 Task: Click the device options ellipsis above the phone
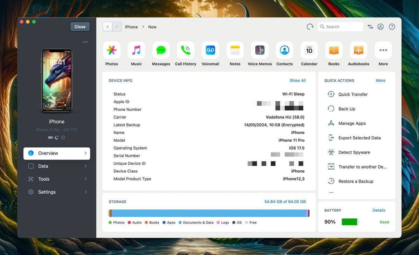(85, 42)
